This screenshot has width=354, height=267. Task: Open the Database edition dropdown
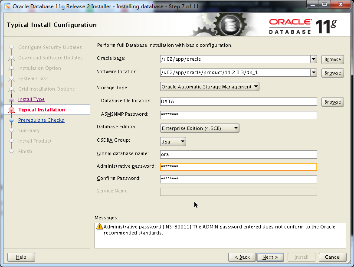200,128
